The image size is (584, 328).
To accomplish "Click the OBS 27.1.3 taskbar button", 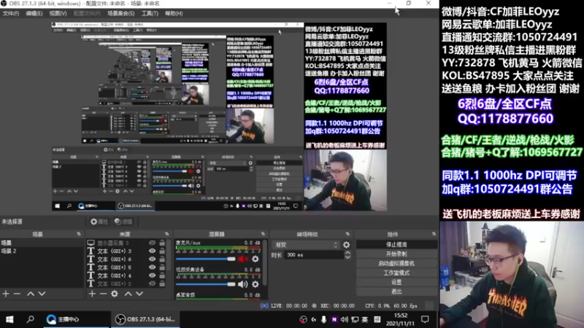I will (x=145, y=319).
